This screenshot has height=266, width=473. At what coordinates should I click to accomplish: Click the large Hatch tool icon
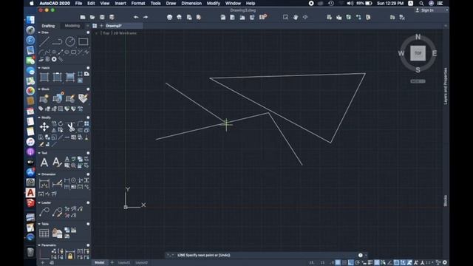tap(44, 77)
